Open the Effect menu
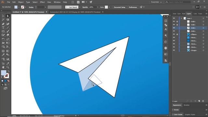The image size is (208, 117). coord(42,2)
